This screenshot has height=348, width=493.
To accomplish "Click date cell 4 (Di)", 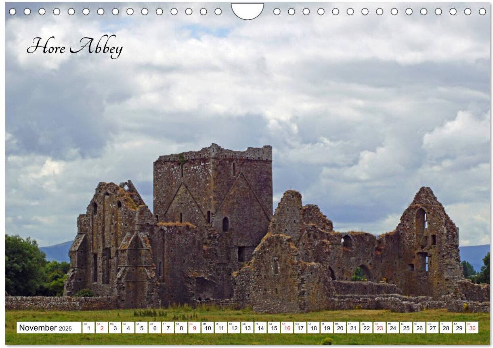I will [128, 327].
